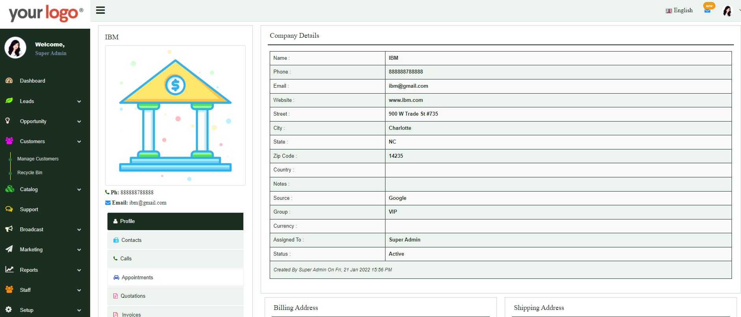
Task: Click the Leads leaf icon
Action: (9, 101)
